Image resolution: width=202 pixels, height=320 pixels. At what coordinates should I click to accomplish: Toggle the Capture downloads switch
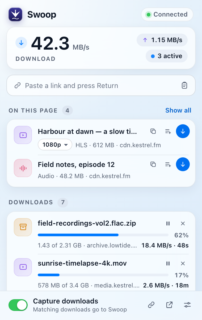click(18, 305)
